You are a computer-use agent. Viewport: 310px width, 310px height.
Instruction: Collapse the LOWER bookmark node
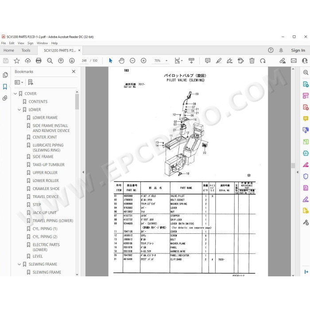19,110
